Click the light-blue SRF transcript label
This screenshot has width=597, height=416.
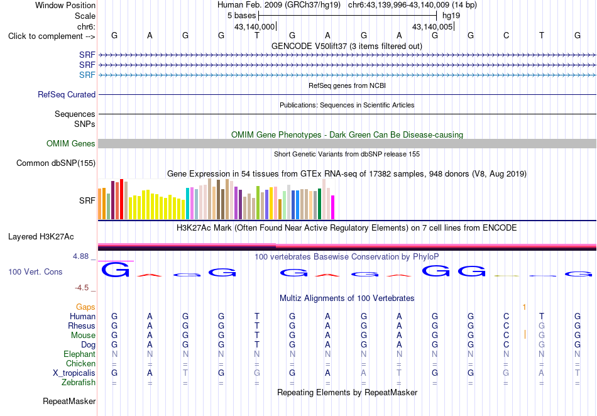[87, 75]
